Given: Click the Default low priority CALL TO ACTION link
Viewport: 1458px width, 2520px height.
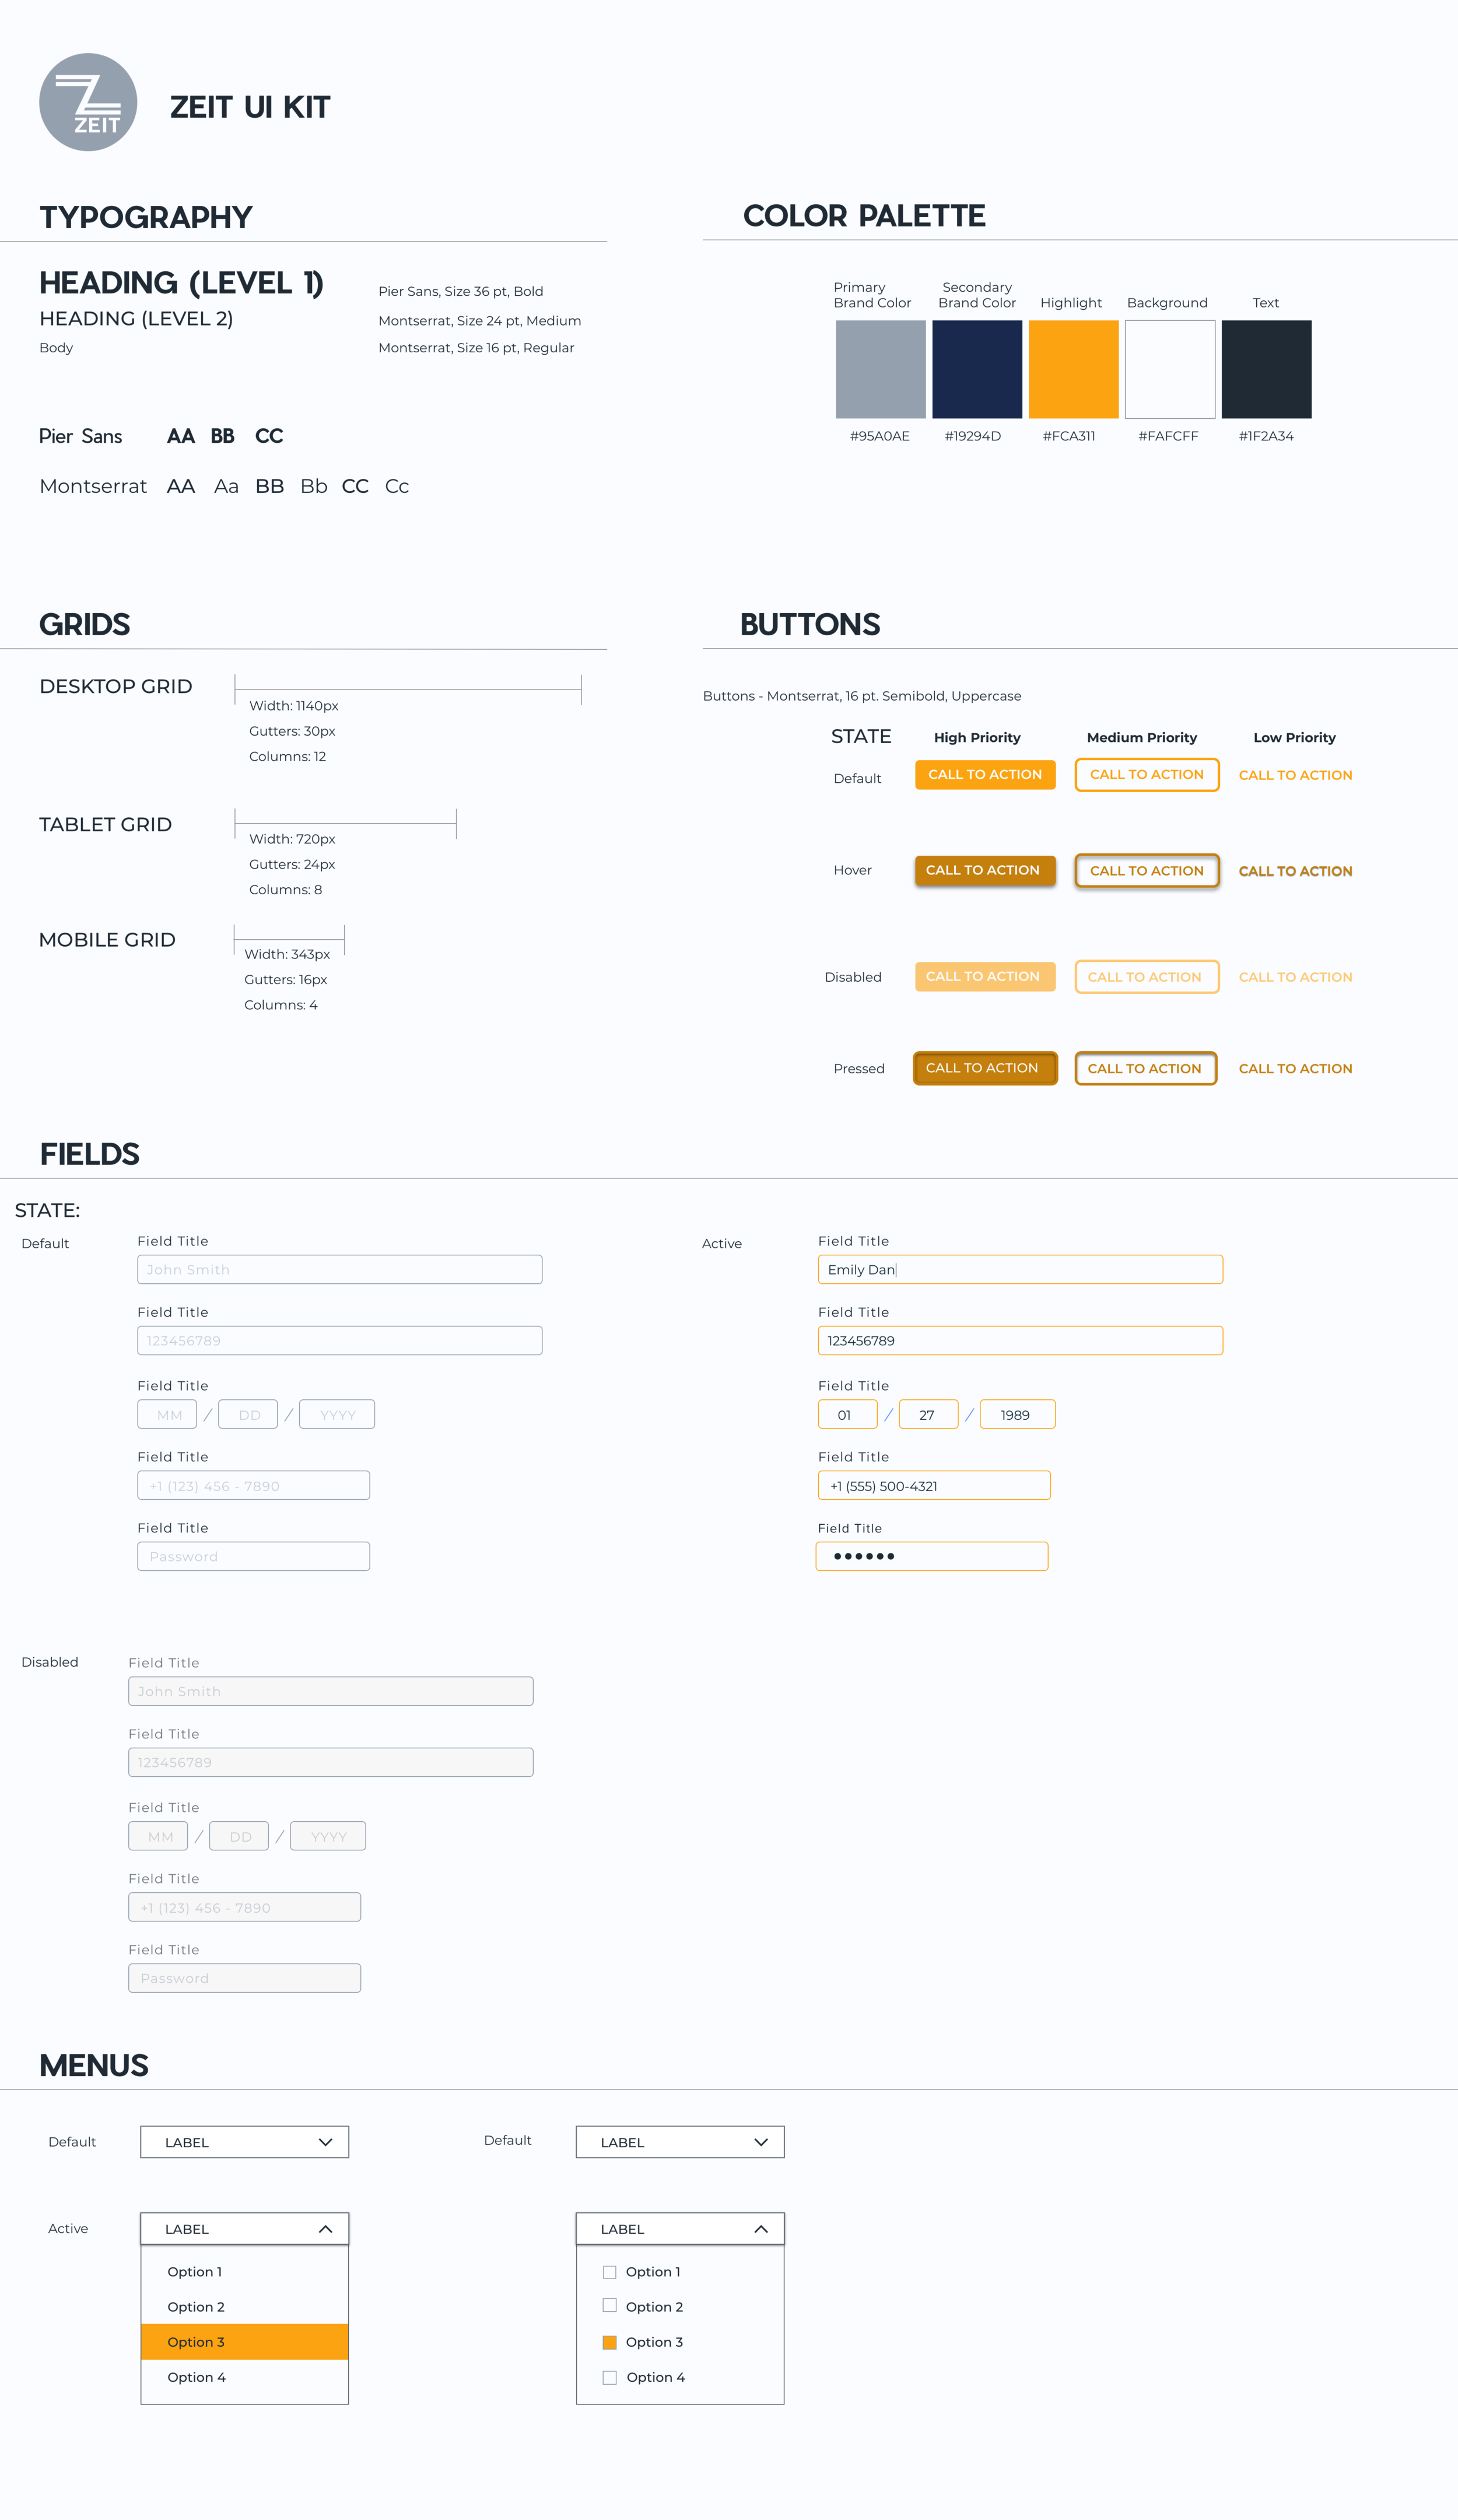Looking at the screenshot, I should (x=1295, y=775).
